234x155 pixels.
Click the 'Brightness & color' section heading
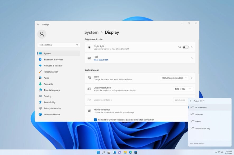point(93,39)
